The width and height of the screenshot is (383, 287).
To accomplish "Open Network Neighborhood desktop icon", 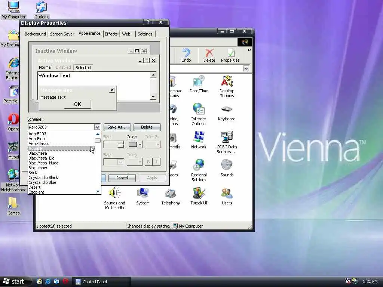I will pyautogui.click(x=13, y=180).
